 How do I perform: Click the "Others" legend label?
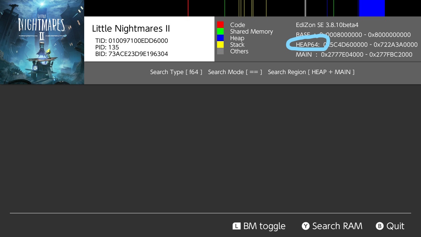239,51
